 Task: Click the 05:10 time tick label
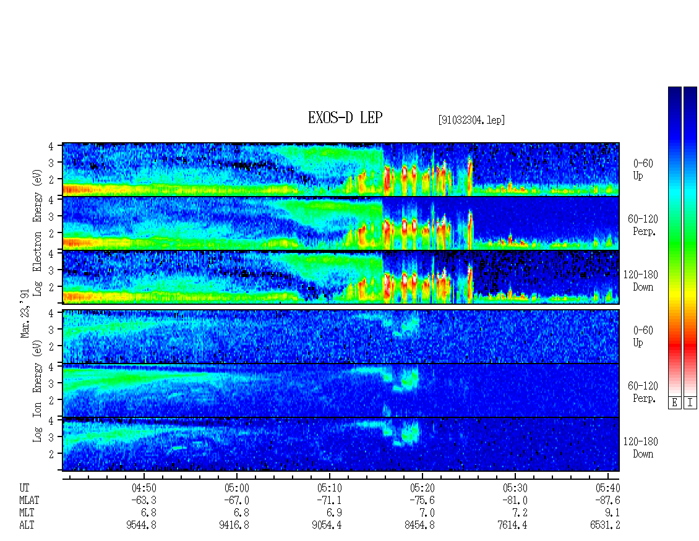pos(330,488)
